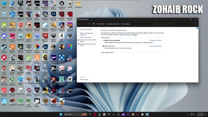This screenshot has width=208, height=117.
Task: Click the taskbar Search box
Action: (75, 114)
